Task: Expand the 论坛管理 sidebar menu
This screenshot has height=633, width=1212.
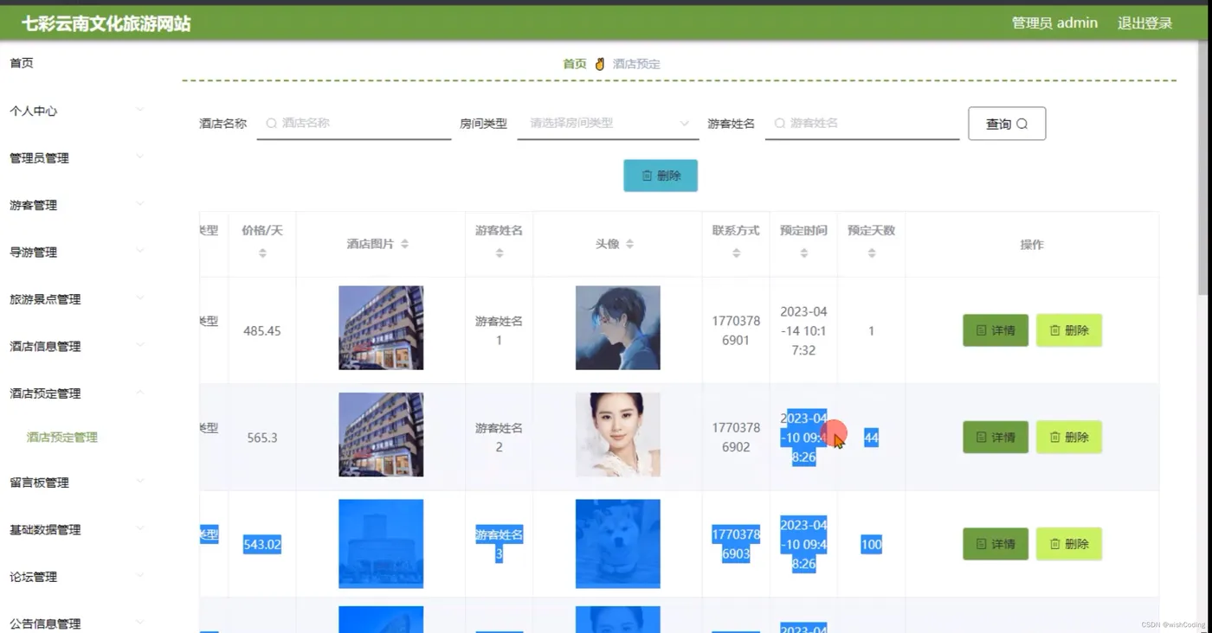Action: [76, 577]
